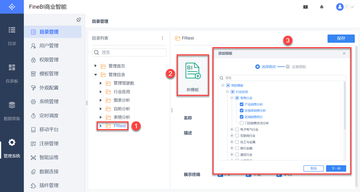This screenshot has width=360, height=192.
Task: Click the 注册管理 icon
Action: [x=33, y=144]
